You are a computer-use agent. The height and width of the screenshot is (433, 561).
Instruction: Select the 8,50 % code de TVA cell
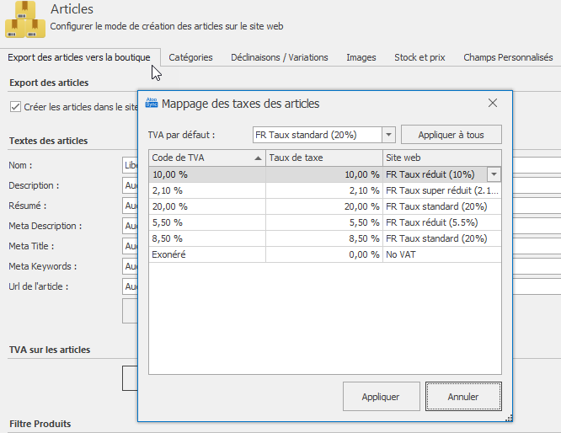(207, 238)
